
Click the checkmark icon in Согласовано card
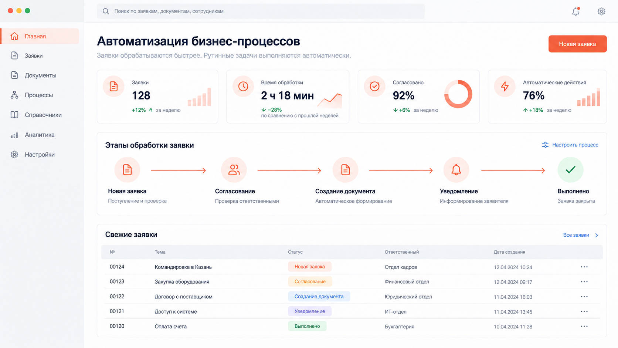(x=374, y=87)
